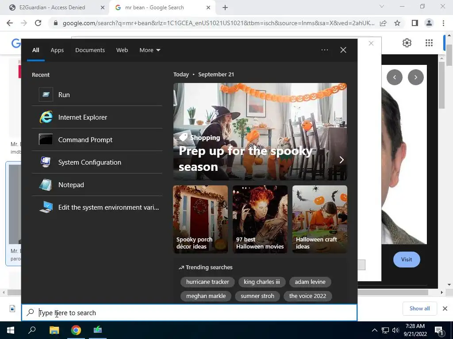Open Google quick settings gear
The height and width of the screenshot is (339, 453).
coord(407,43)
